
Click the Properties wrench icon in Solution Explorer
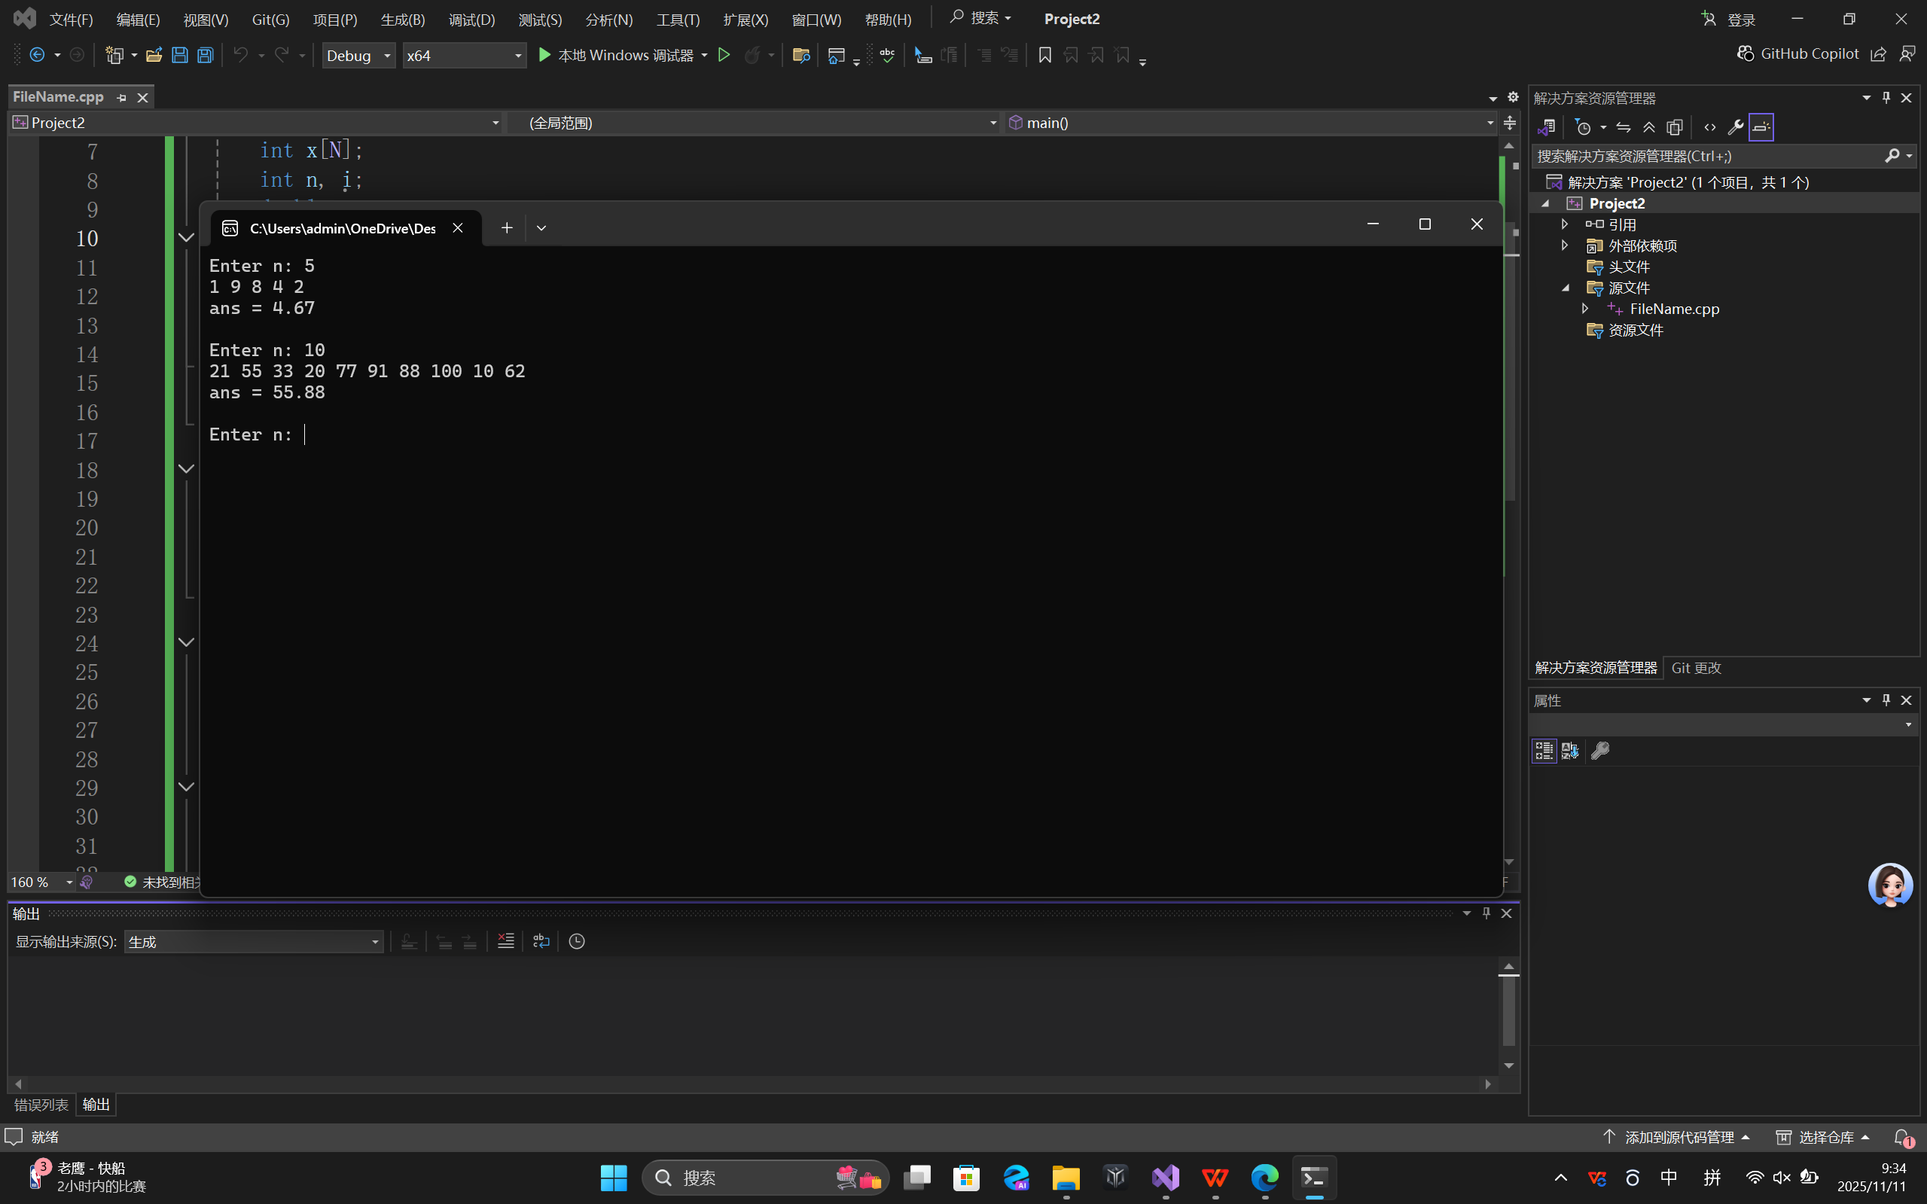pos(1735,127)
